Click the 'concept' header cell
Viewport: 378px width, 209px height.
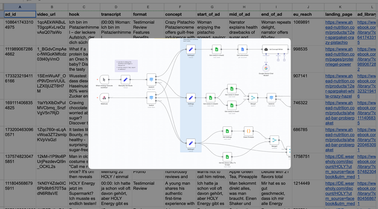(x=180, y=14)
